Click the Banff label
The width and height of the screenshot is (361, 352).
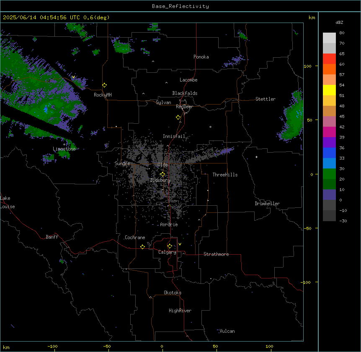[52, 237]
